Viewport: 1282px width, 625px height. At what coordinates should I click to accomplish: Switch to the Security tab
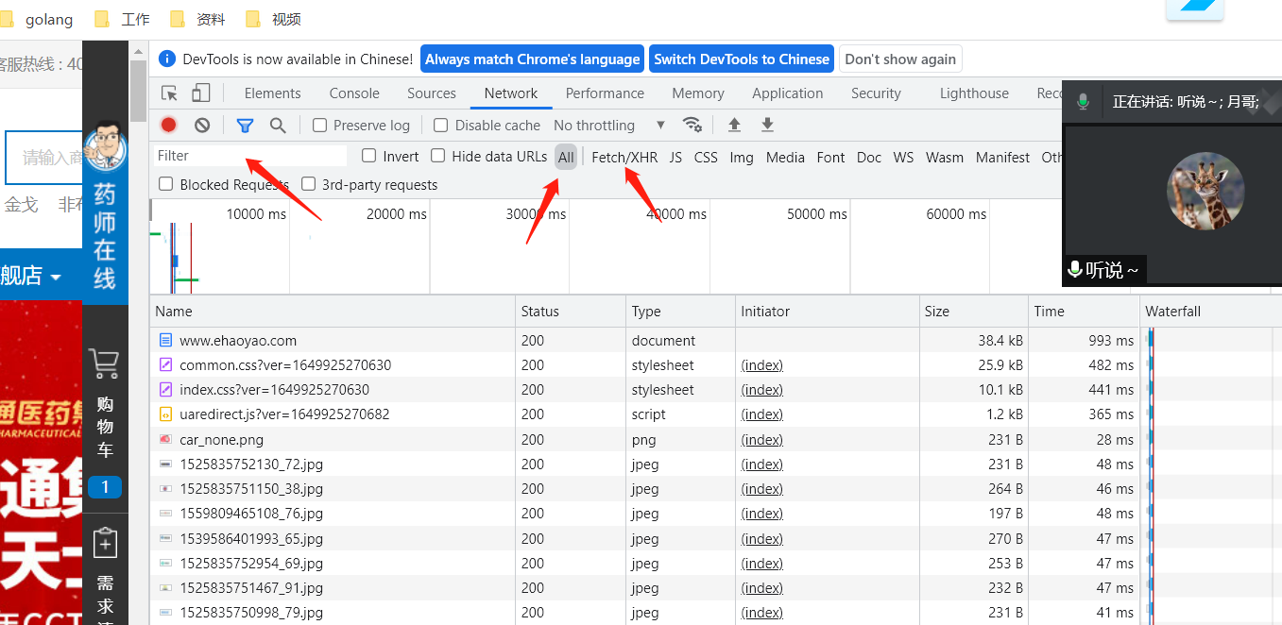point(876,93)
